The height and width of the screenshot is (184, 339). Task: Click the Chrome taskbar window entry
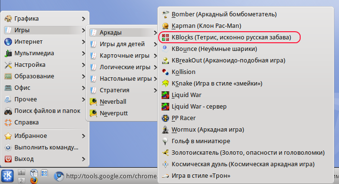click(105, 176)
